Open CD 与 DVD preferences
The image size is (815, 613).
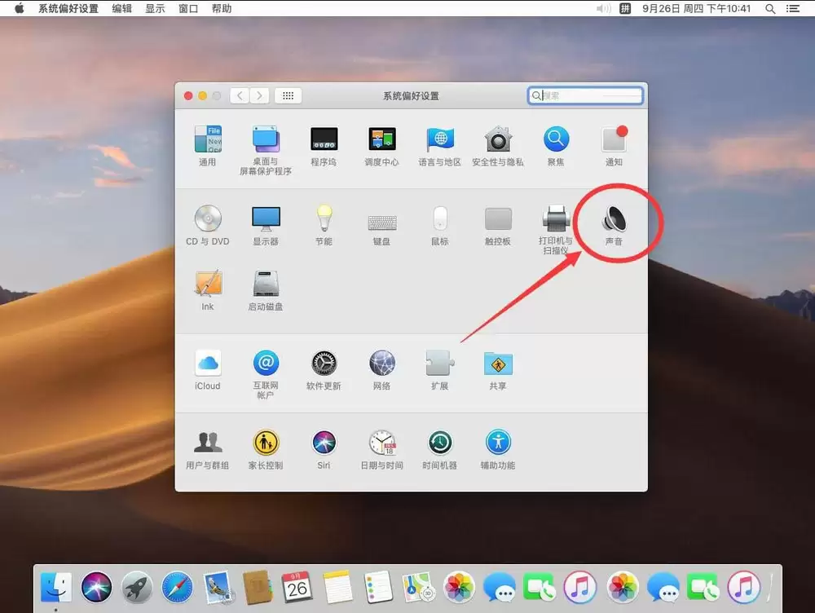coord(207,225)
